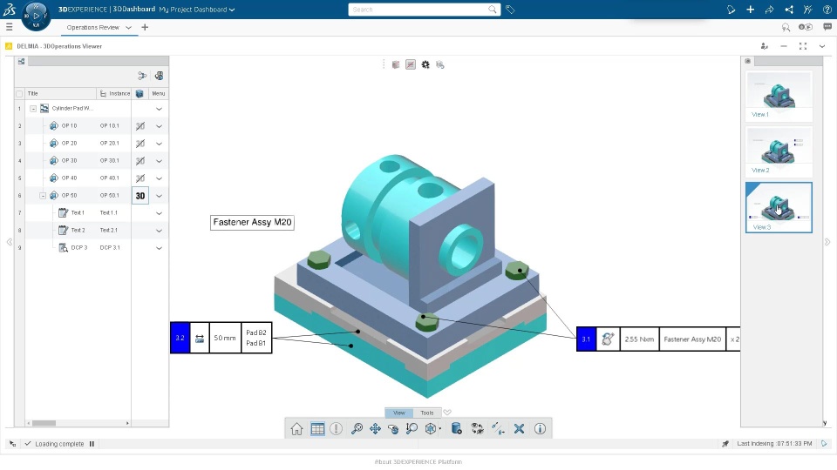Toggle 3D visibility for OP 40
This screenshot has width=837, height=470.
tap(140, 178)
